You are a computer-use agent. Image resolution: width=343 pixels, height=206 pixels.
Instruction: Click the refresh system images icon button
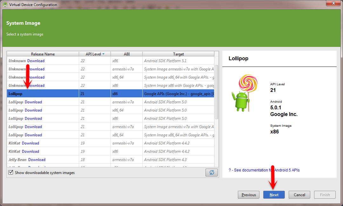point(212,172)
